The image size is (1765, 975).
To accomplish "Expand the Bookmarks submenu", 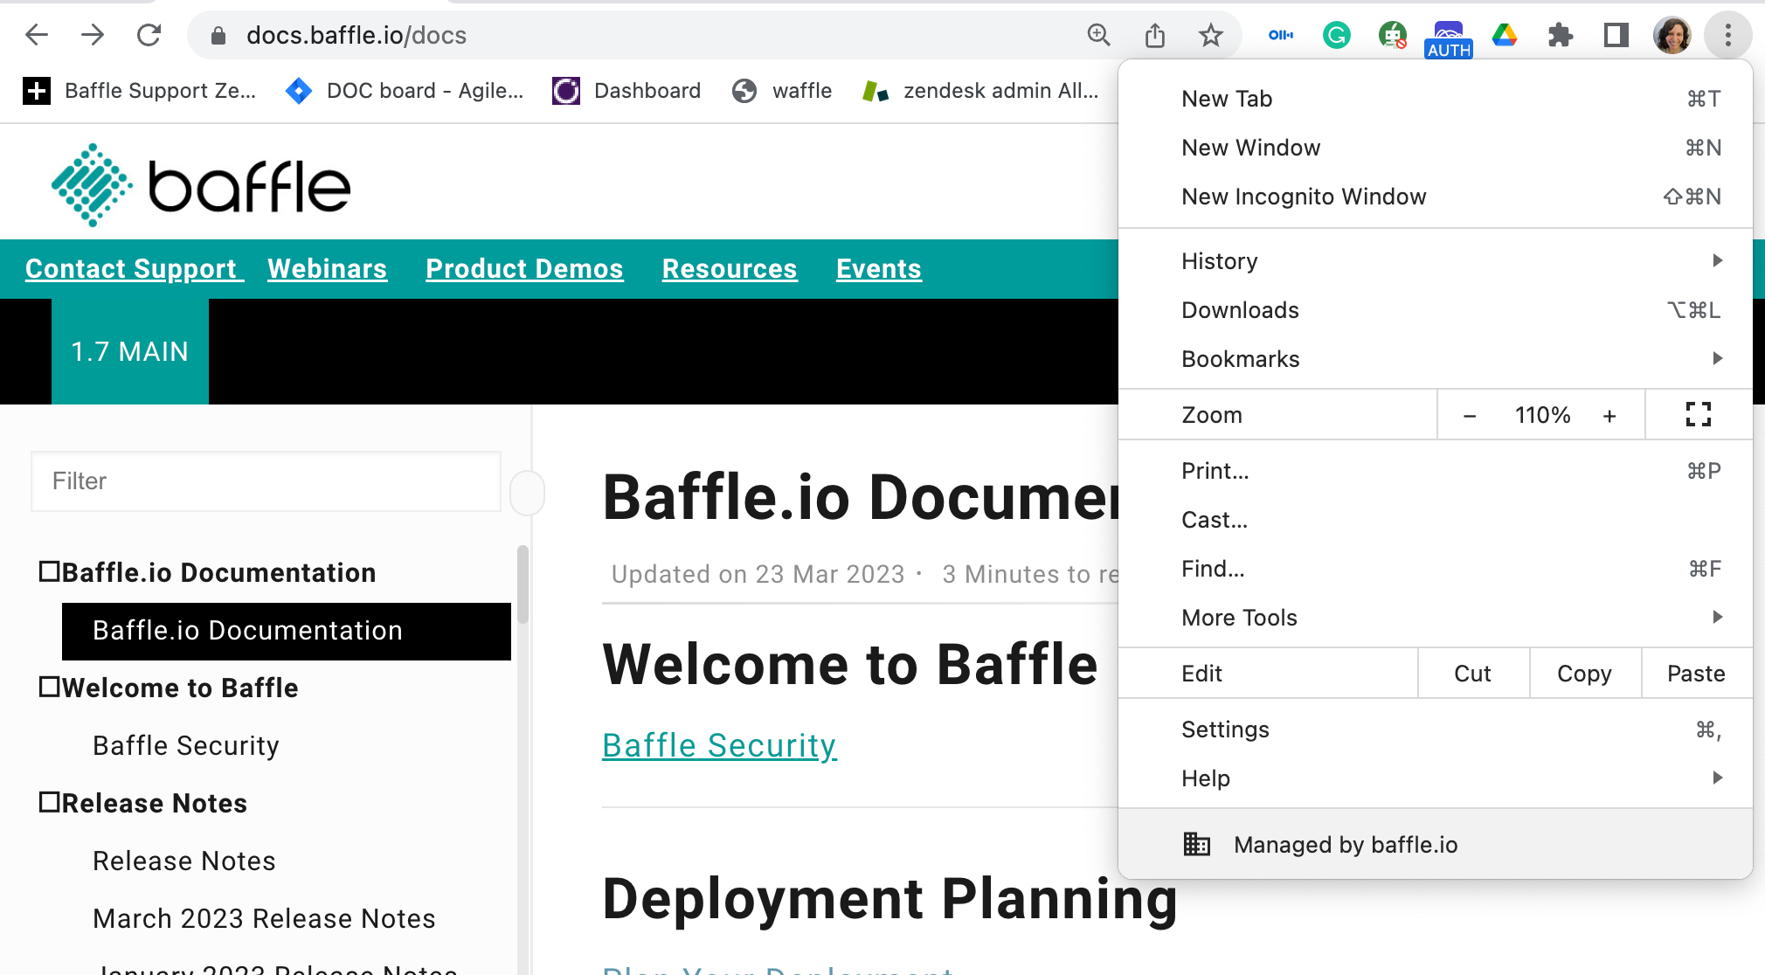I will coord(1436,358).
